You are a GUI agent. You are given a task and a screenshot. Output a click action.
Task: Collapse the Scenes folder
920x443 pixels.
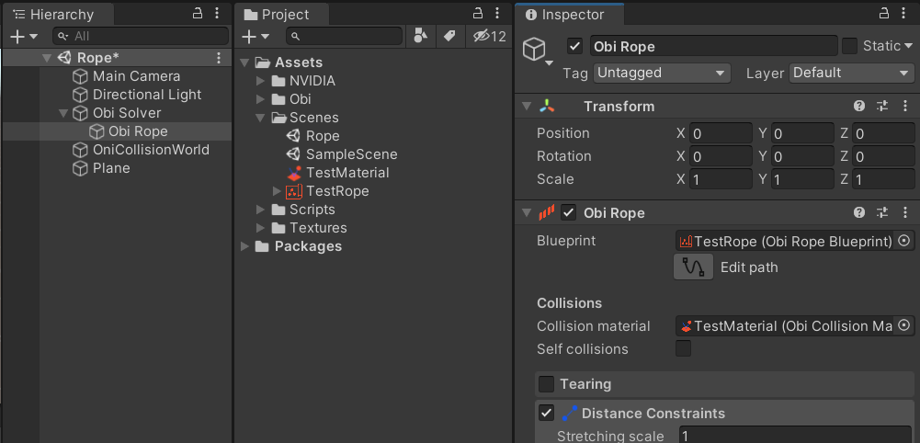(261, 118)
